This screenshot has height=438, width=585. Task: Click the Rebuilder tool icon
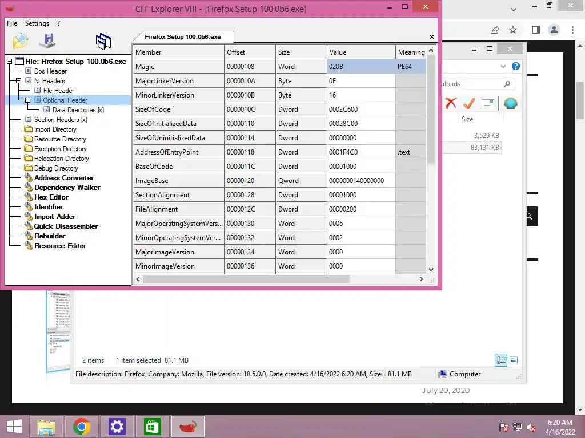point(29,236)
